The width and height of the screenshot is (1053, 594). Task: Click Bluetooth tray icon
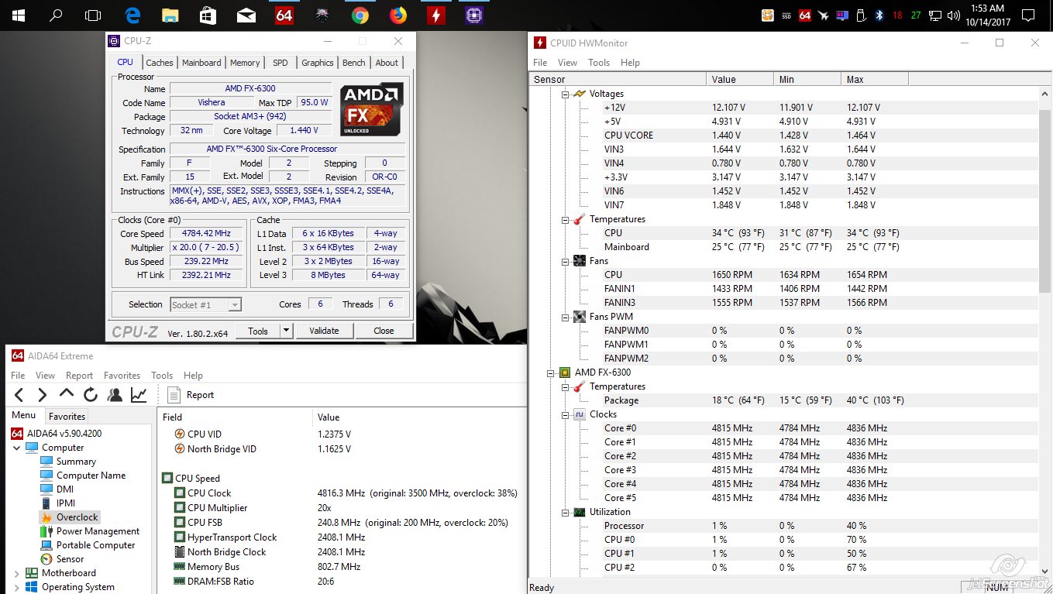(x=879, y=15)
